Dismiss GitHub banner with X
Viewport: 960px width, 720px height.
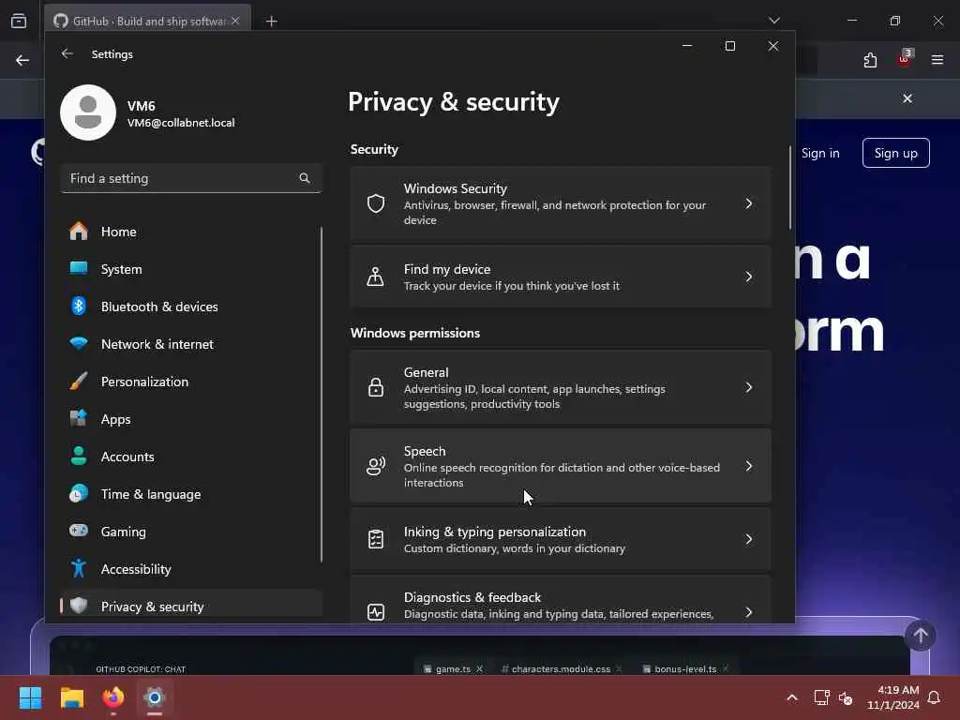pyautogui.click(x=907, y=98)
